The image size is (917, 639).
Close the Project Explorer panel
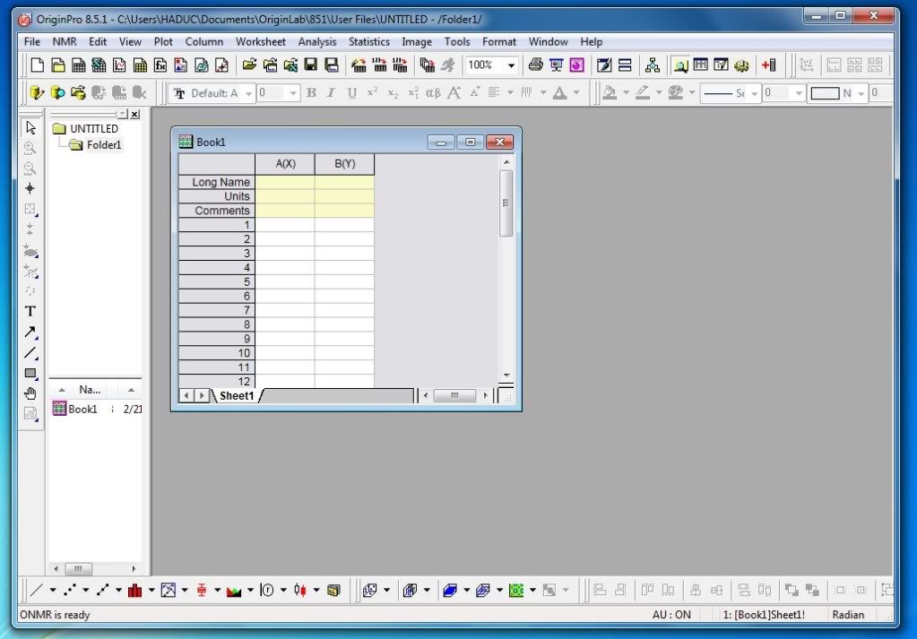135,114
